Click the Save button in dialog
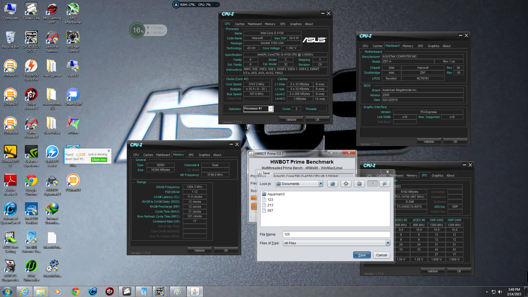528x297 pixels. [362, 255]
